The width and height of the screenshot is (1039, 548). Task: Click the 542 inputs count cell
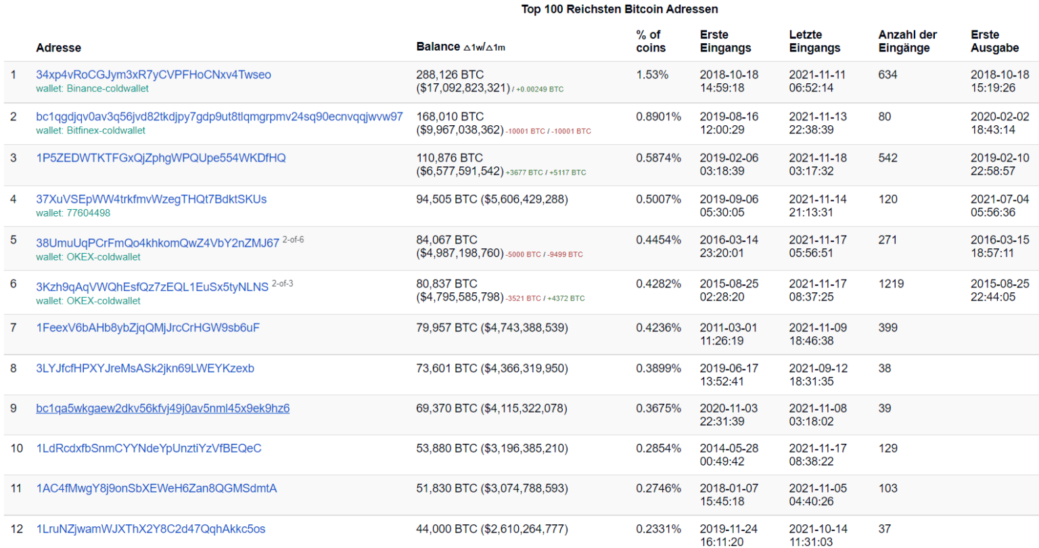[x=887, y=158]
